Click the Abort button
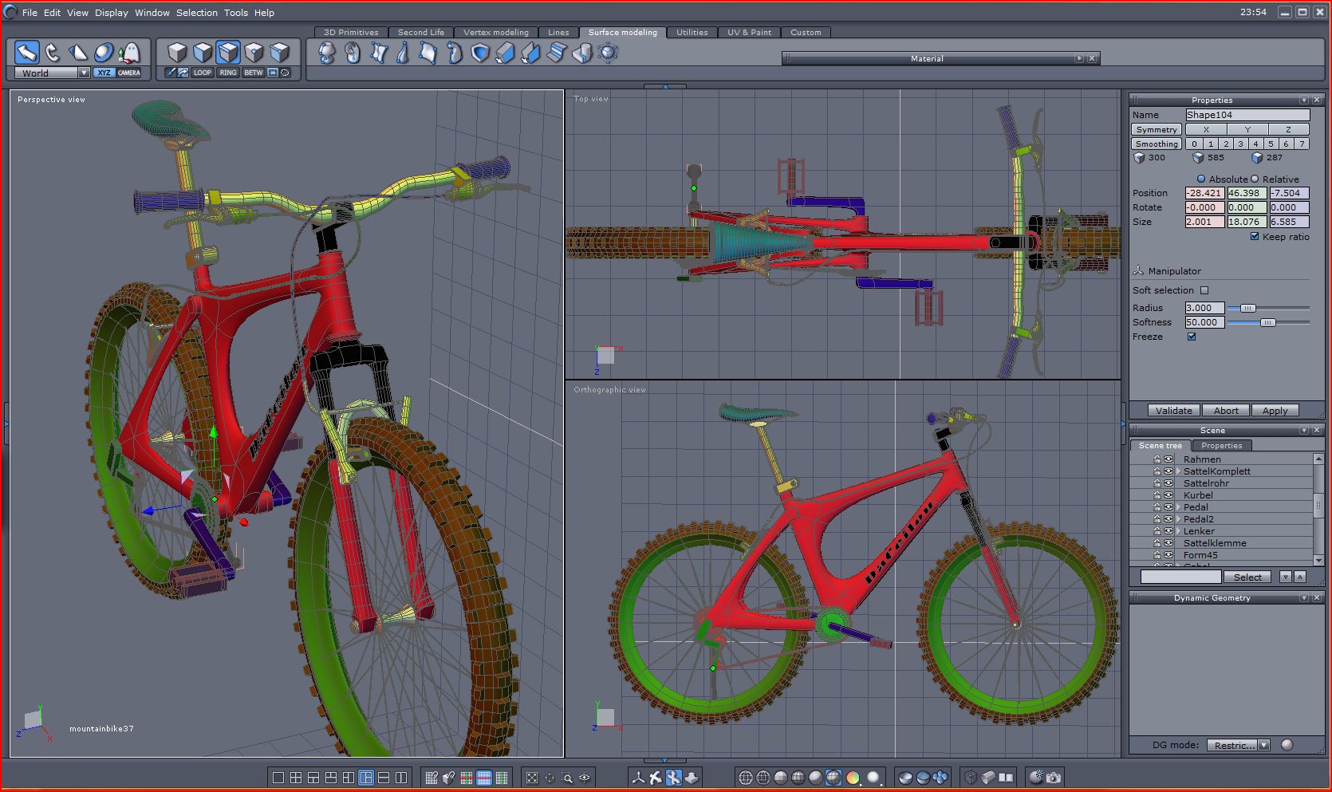1332x792 pixels. pos(1227,411)
